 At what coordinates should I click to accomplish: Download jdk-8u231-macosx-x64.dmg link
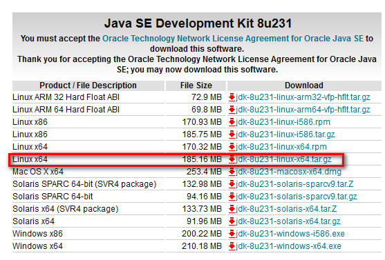coord(288,172)
